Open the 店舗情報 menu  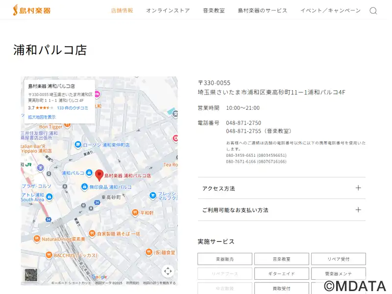pos(122,11)
